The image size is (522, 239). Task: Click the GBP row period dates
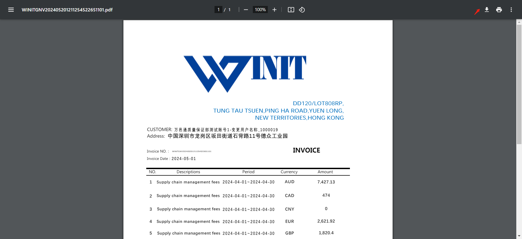tap(248, 234)
